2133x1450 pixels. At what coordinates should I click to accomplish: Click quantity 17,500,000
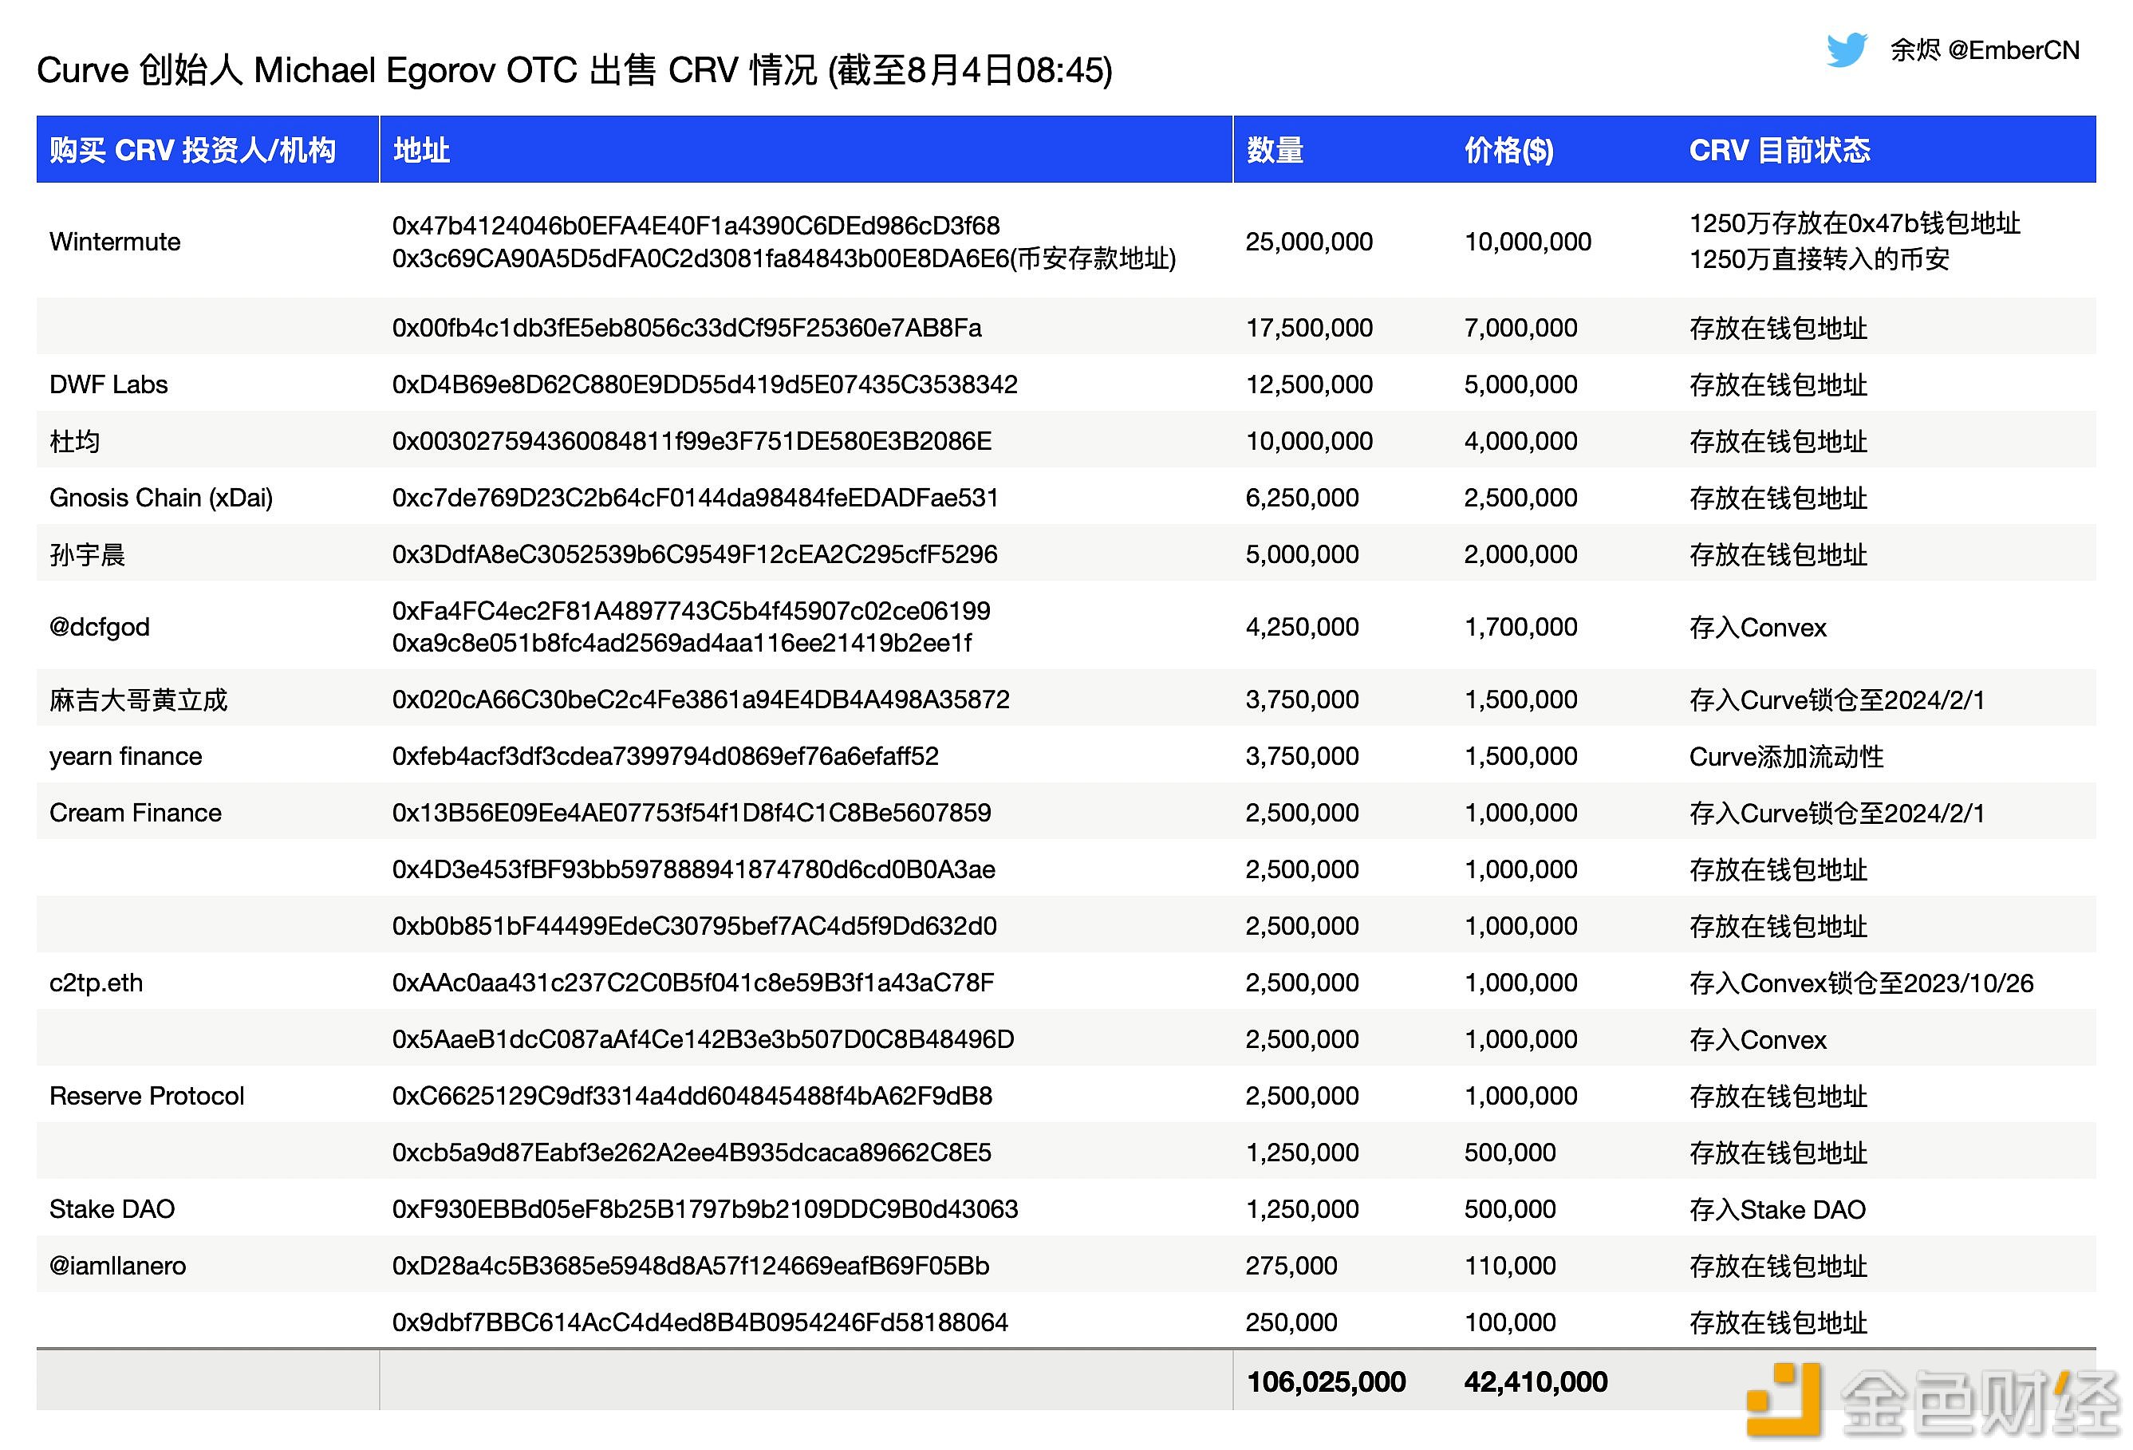click(x=1309, y=329)
